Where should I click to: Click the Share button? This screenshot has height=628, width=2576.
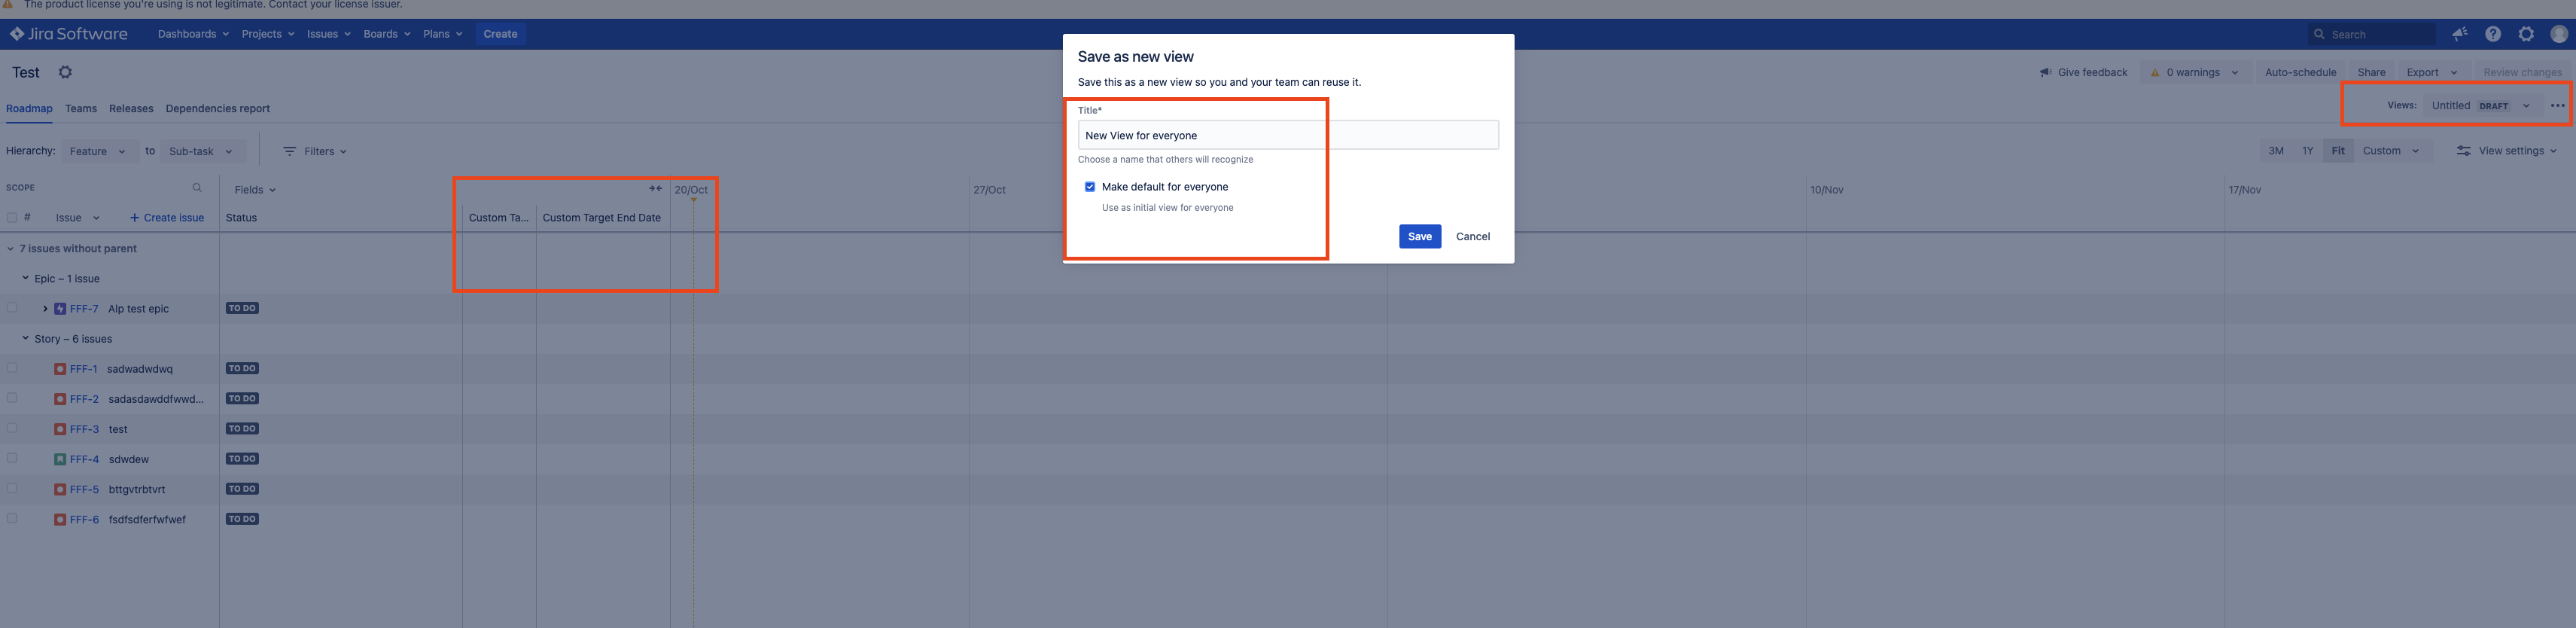click(x=2371, y=72)
